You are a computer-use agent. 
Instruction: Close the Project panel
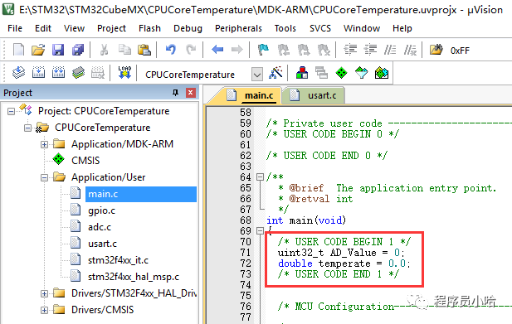pyautogui.click(x=191, y=93)
